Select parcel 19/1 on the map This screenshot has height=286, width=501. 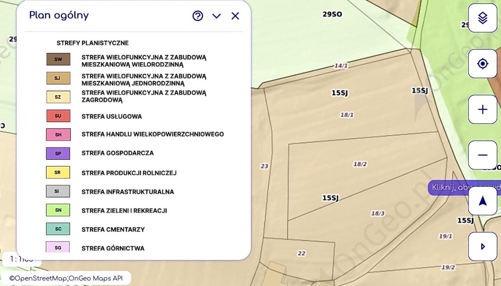[x=445, y=236]
